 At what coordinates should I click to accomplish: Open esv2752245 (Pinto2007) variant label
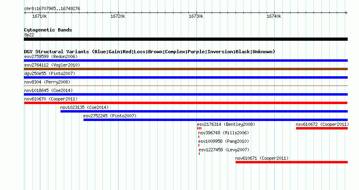click(x=110, y=116)
